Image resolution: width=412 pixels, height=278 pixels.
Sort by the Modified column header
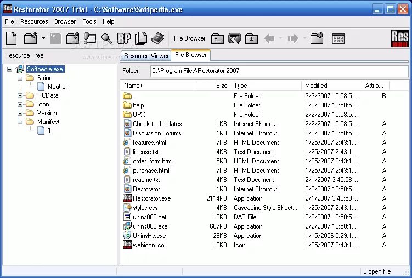pyautogui.click(x=331, y=86)
